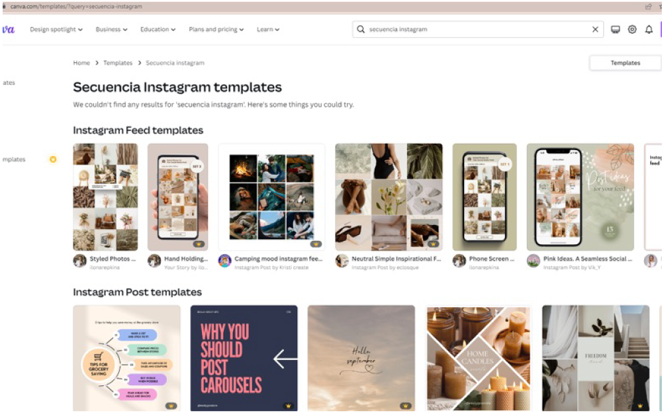Expand the Design spotlight dropdown

tap(56, 30)
